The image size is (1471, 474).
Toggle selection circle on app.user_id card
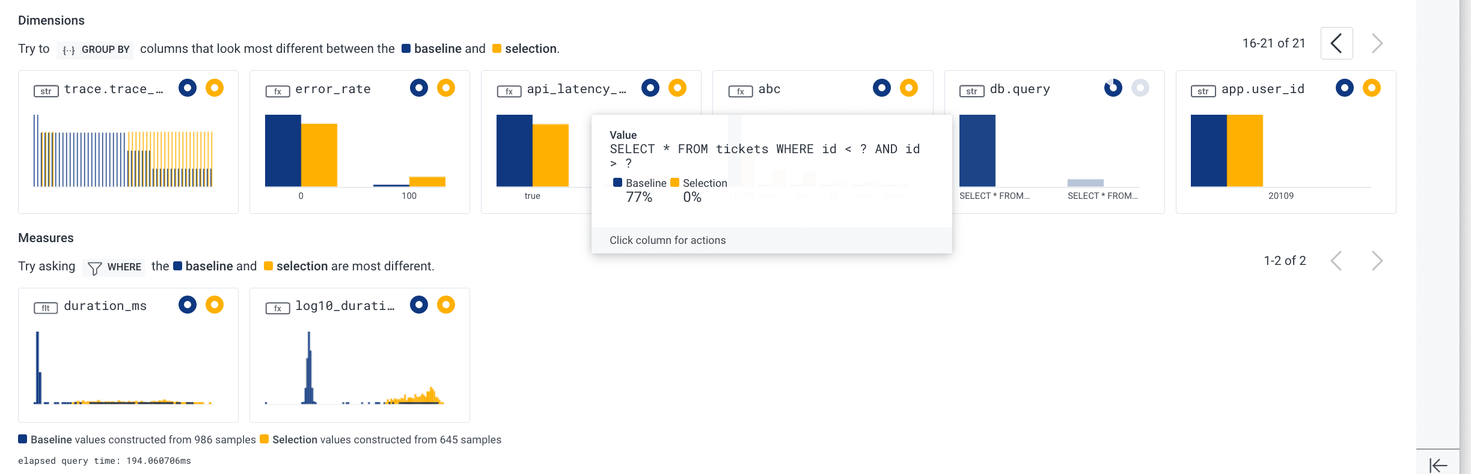pos(1372,88)
